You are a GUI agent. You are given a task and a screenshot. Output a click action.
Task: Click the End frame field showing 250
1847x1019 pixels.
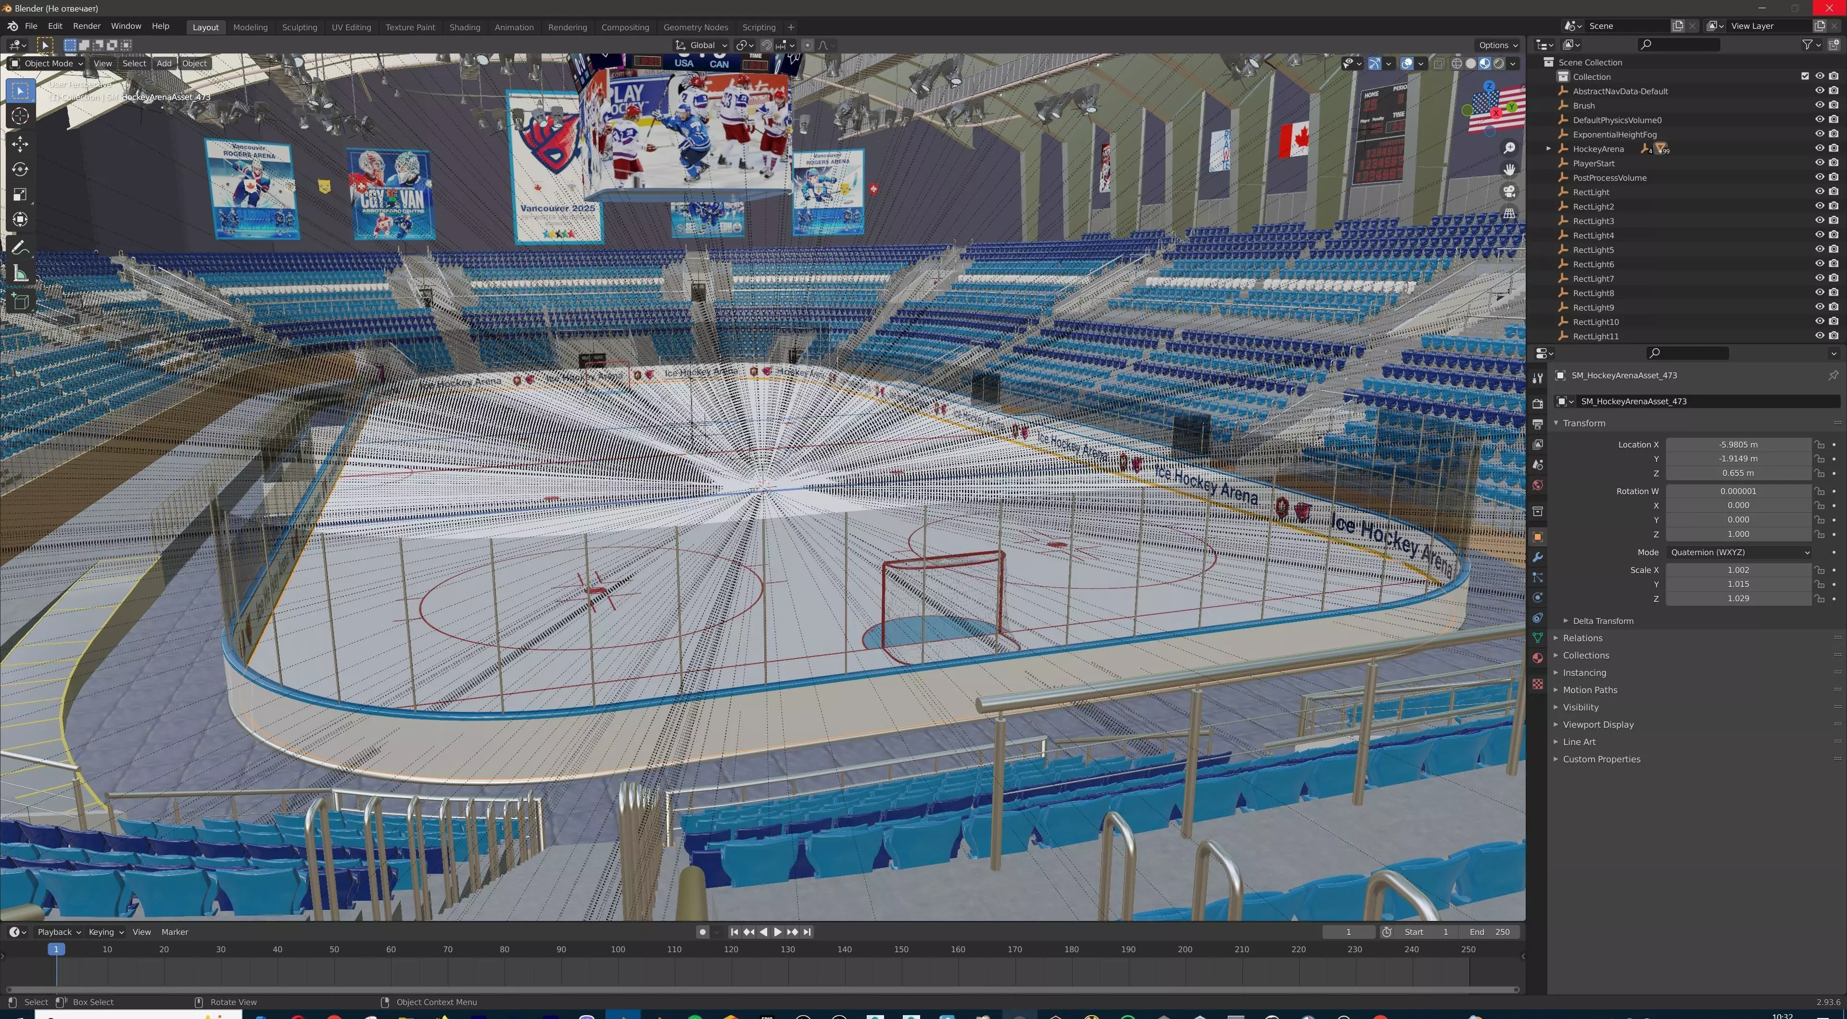1490,932
